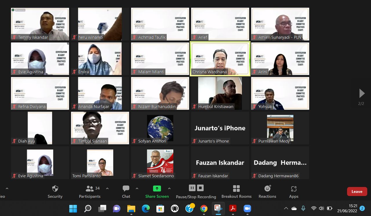Open the Security shield options
Screen dimensions: 371x216
[x=55, y=192]
